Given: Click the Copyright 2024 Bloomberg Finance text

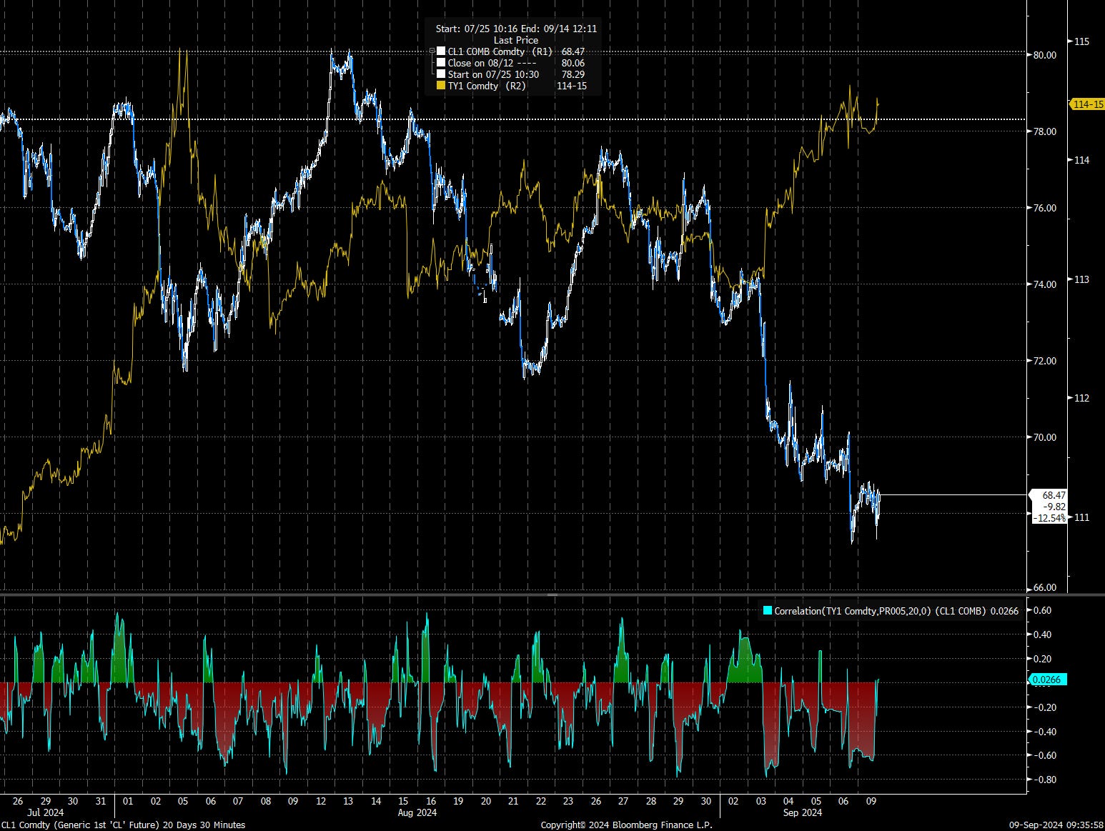Looking at the screenshot, I should [x=627, y=825].
